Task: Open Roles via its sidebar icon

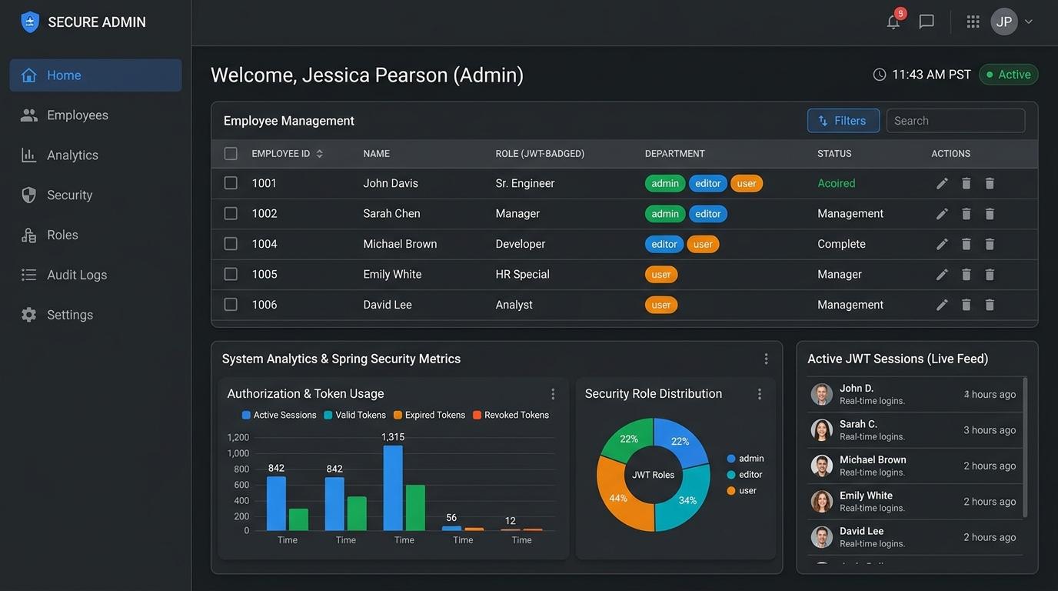Action: pos(29,235)
